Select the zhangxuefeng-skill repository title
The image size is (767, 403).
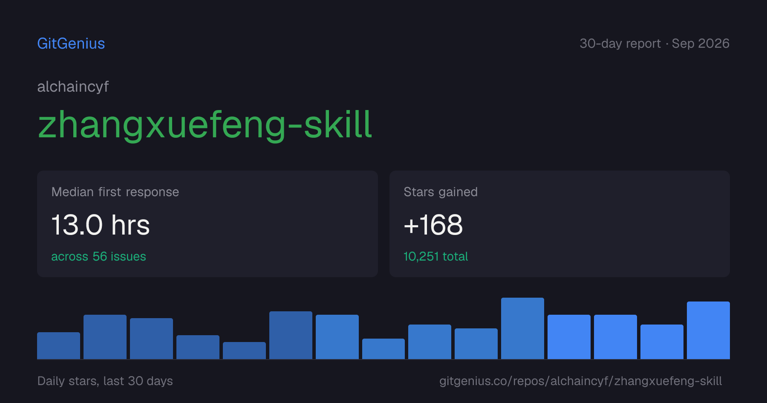205,125
